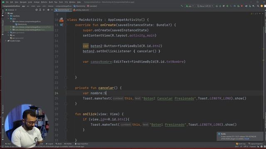This screenshot has width=266, height=149.
Task: Hide the Project panel with minus icon
Action: click(x=52, y=10)
